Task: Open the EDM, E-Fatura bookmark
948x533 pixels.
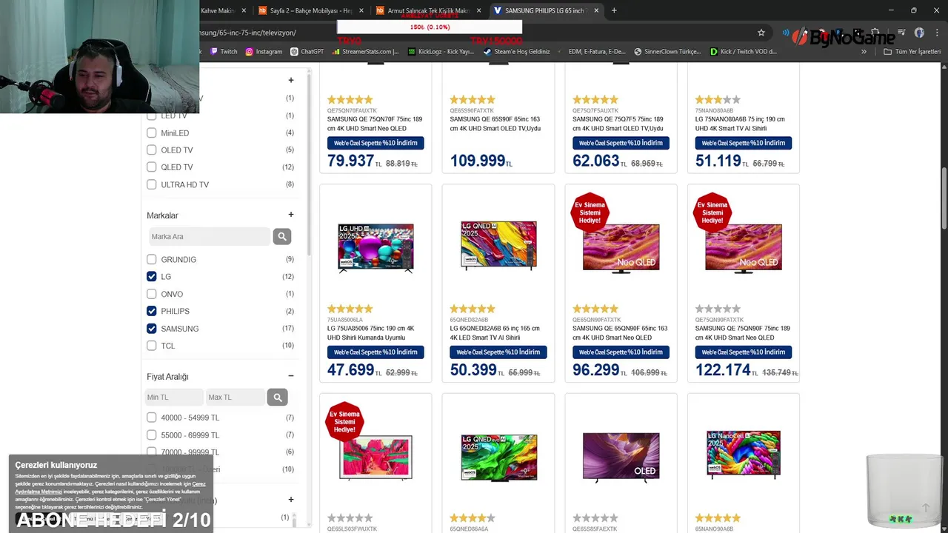Action: coord(592,52)
